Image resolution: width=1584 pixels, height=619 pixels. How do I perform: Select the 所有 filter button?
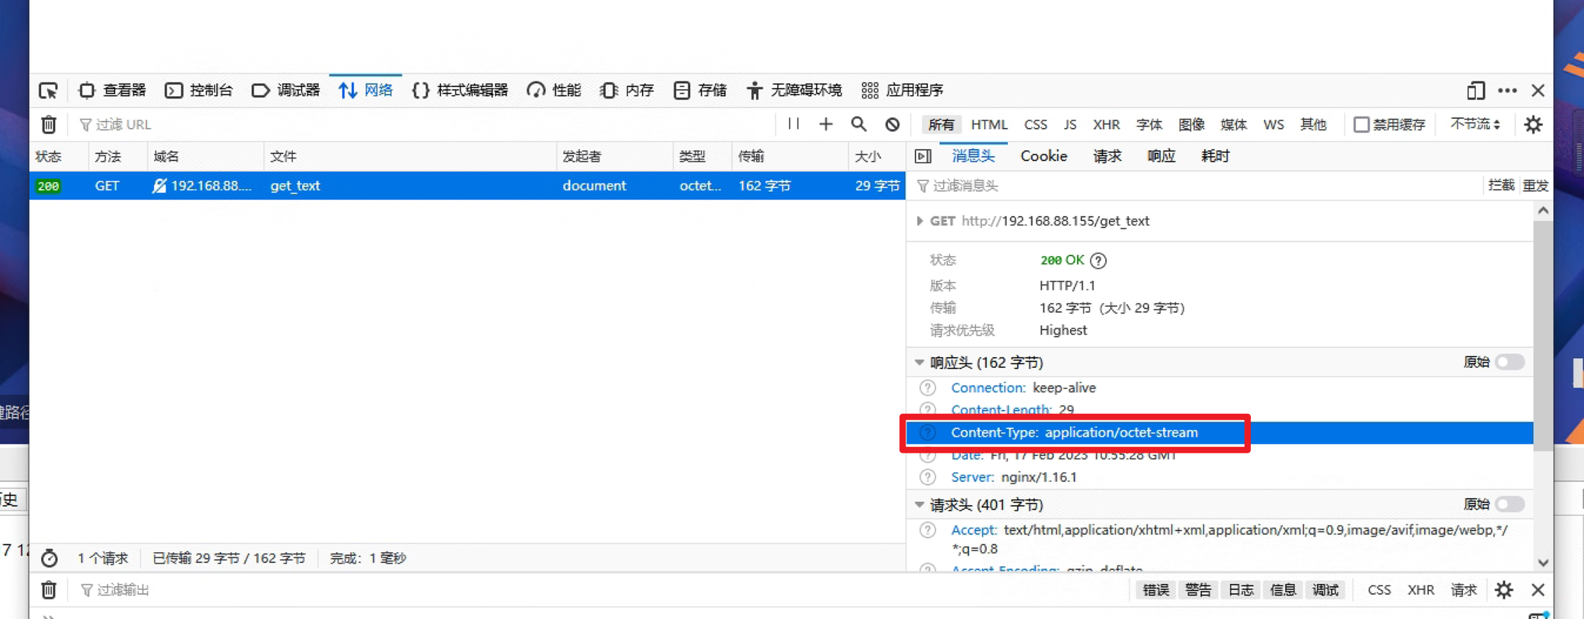point(941,125)
